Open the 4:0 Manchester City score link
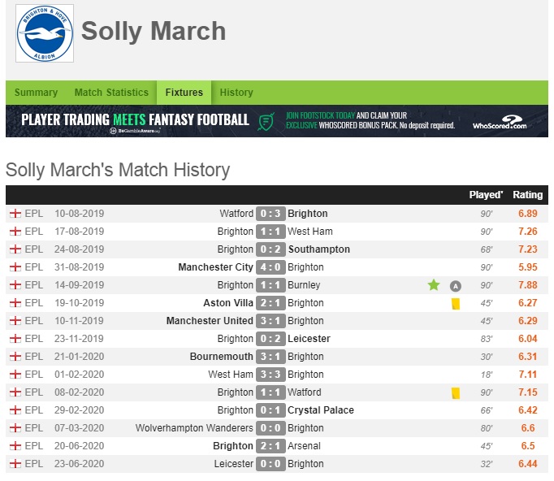This screenshot has width=554, height=481. pos(271,267)
